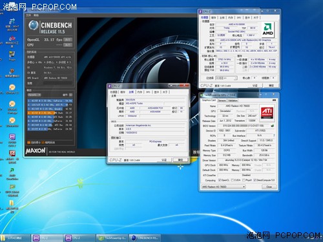323x242 pixels.
Task: Click the CINEBENCH taskbar button
Action: [145, 238]
